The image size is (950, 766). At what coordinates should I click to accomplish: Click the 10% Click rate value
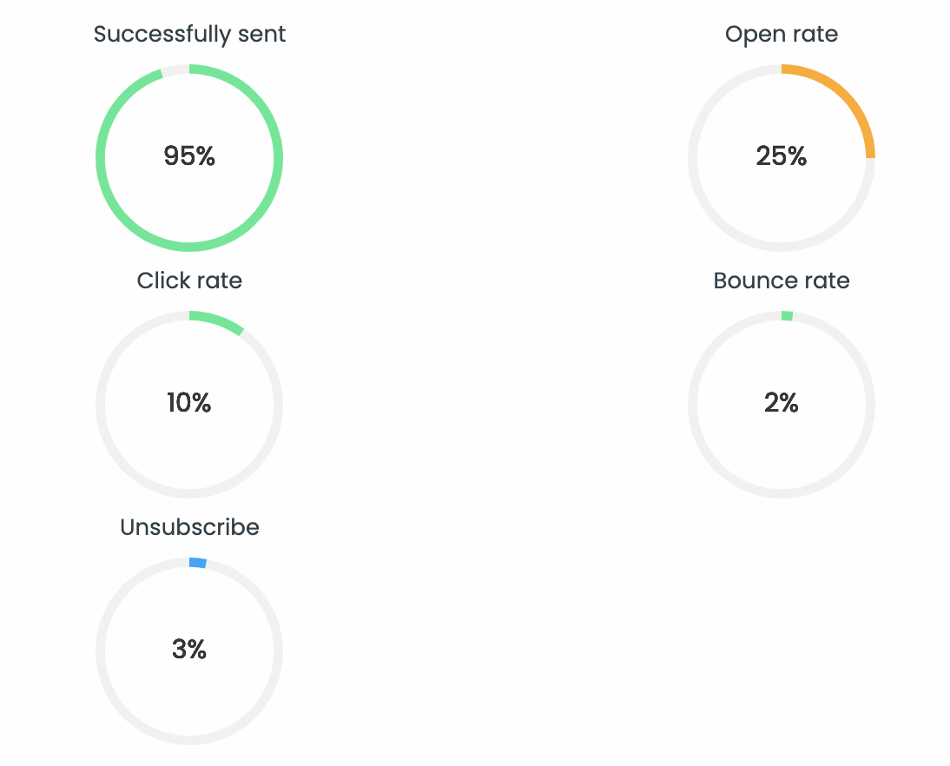coord(189,403)
